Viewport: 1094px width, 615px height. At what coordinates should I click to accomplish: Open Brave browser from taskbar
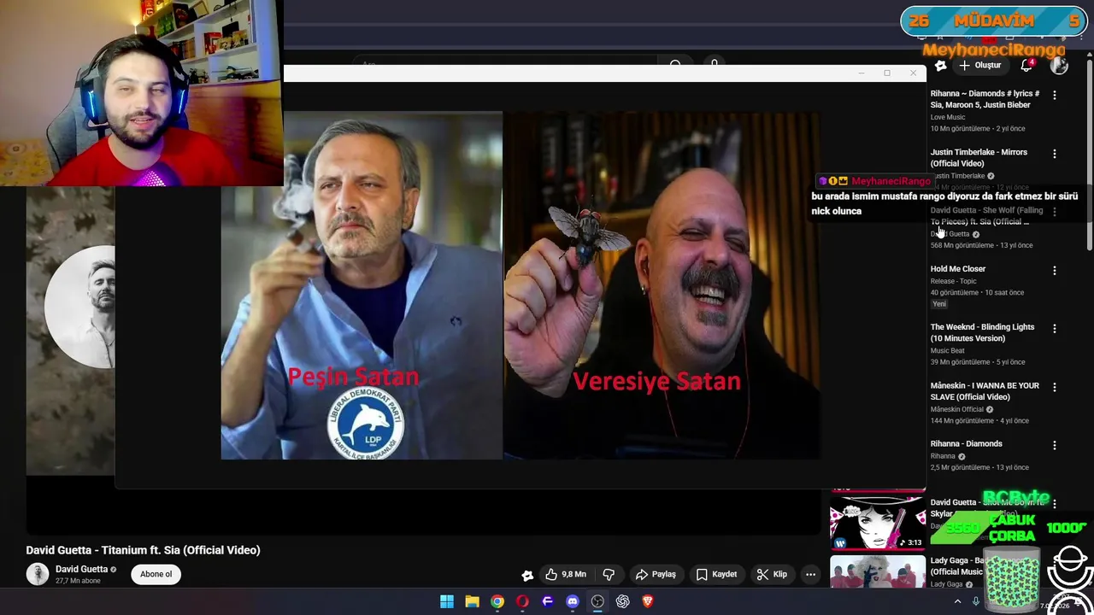648,601
